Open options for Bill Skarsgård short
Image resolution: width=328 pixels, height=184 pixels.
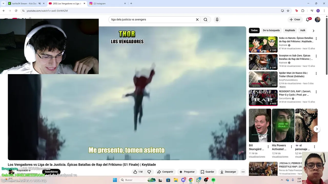[x=268, y=147]
